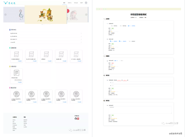185x137 pixels.
Task: Click blue start link on fourth clipboard card
Action: (65, 102)
